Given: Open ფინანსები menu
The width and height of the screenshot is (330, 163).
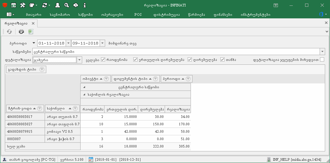Looking at the screenshot, I should pyautogui.click(x=223, y=15).
